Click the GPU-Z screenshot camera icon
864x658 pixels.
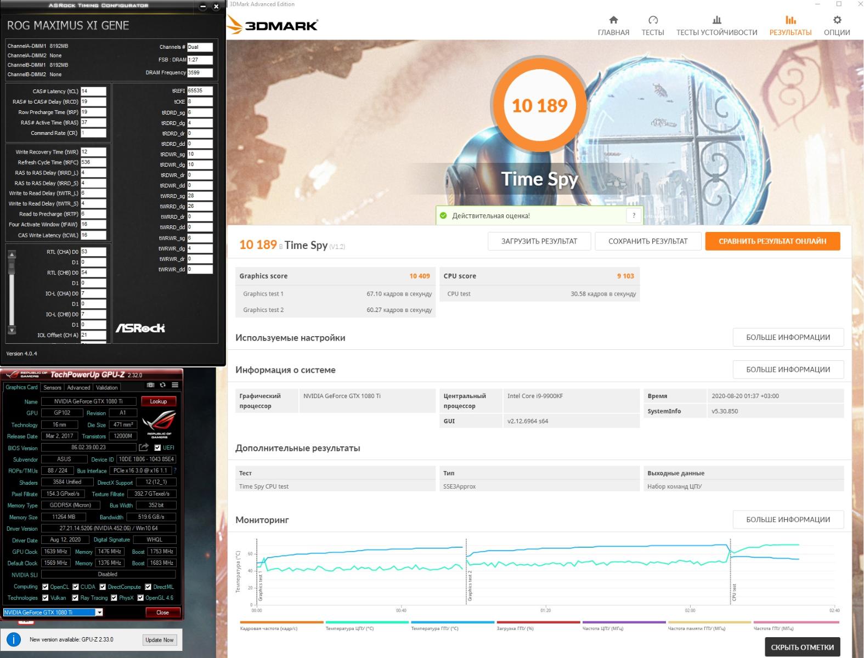coord(150,385)
